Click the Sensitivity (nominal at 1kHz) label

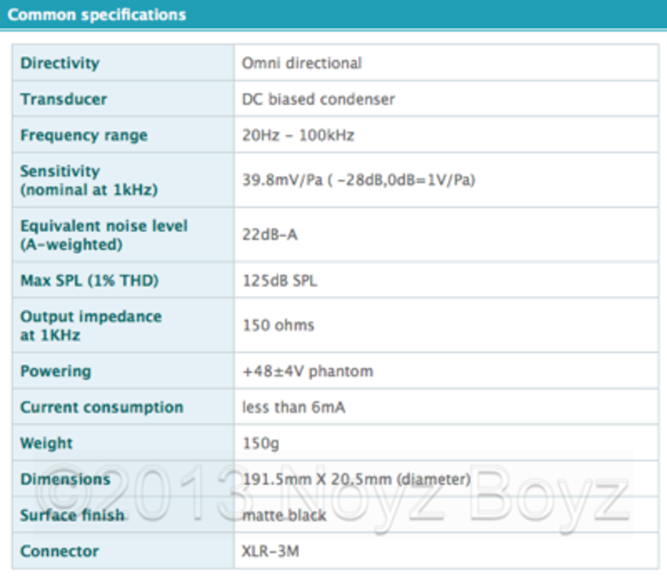89,180
